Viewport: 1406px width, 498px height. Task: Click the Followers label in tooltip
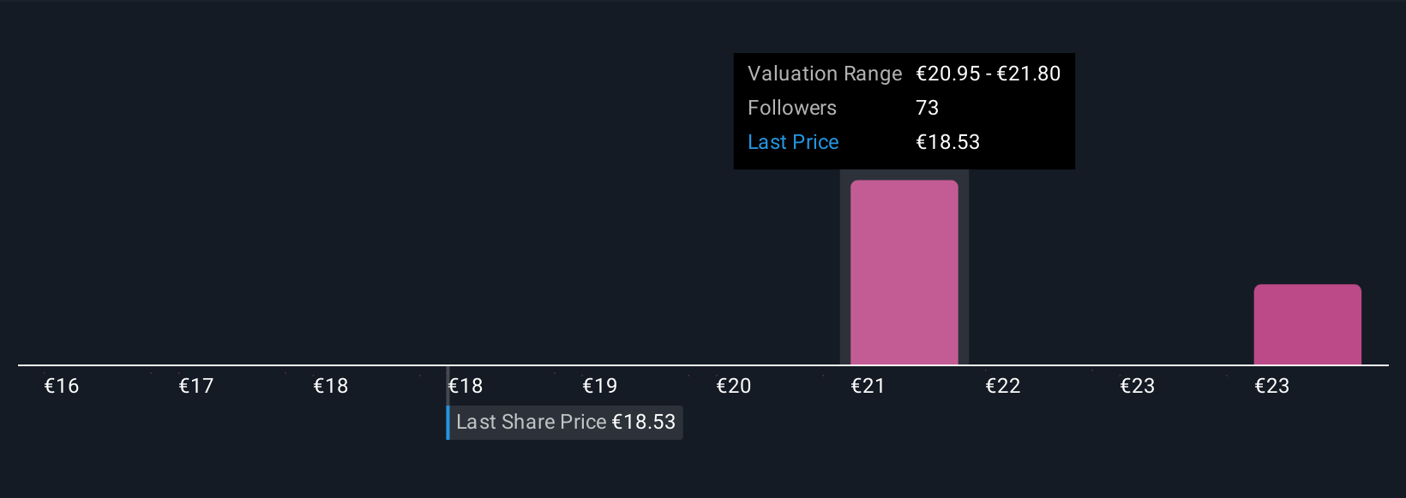pyautogui.click(x=791, y=108)
